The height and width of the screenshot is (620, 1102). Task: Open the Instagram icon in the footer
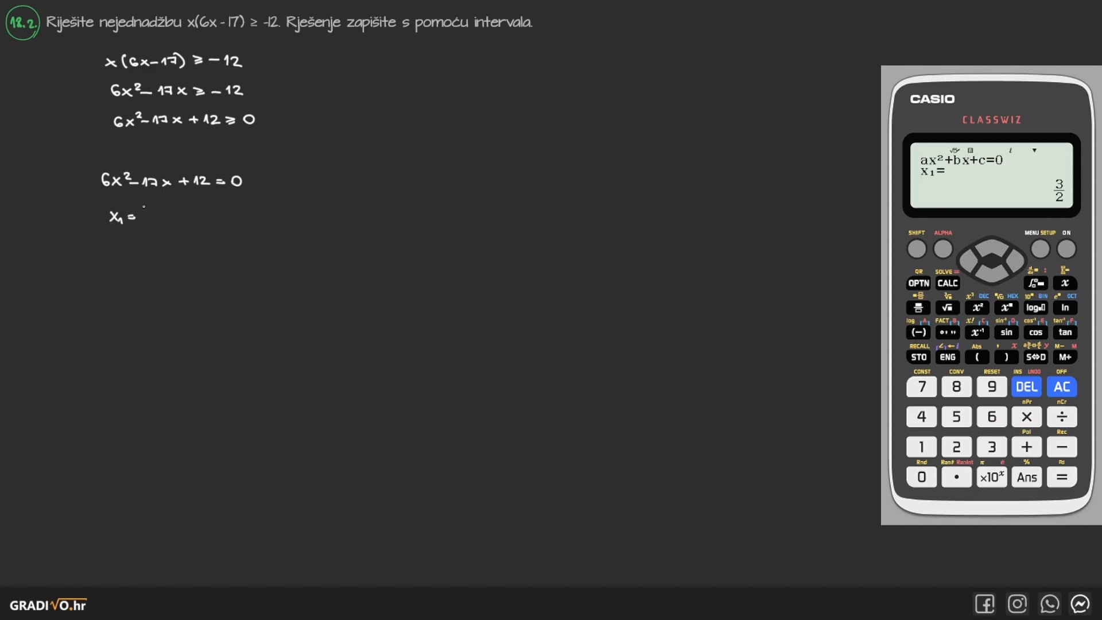[1017, 604]
